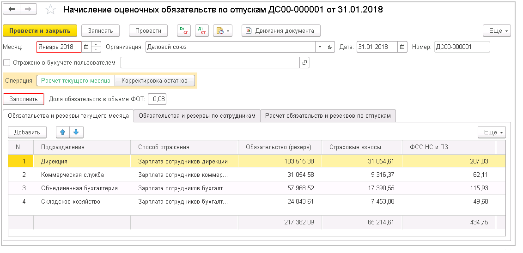Image resolution: width=523 pixels, height=253 pixels.
Task: Click insurance contributions cell 17 390,55
Action: 362,188
